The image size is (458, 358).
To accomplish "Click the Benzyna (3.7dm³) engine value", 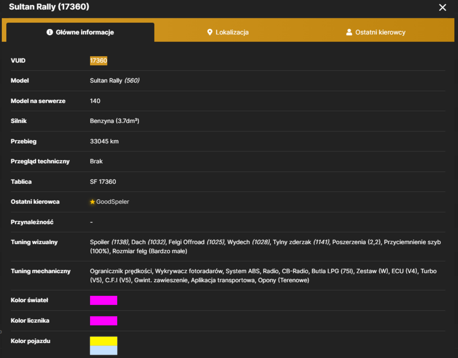I will point(114,121).
